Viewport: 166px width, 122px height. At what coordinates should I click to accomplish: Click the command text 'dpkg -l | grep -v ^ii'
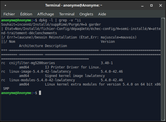pyautogui.click(x=60, y=20)
